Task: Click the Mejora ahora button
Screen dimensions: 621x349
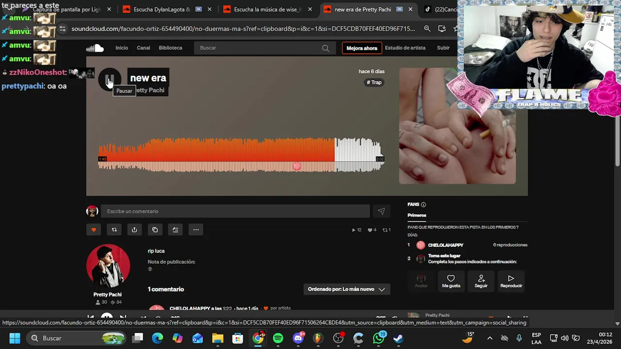Action: pyautogui.click(x=361, y=48)
